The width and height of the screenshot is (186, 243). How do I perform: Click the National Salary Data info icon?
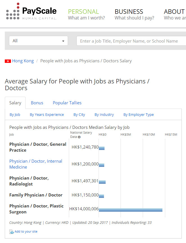[79, 137]
